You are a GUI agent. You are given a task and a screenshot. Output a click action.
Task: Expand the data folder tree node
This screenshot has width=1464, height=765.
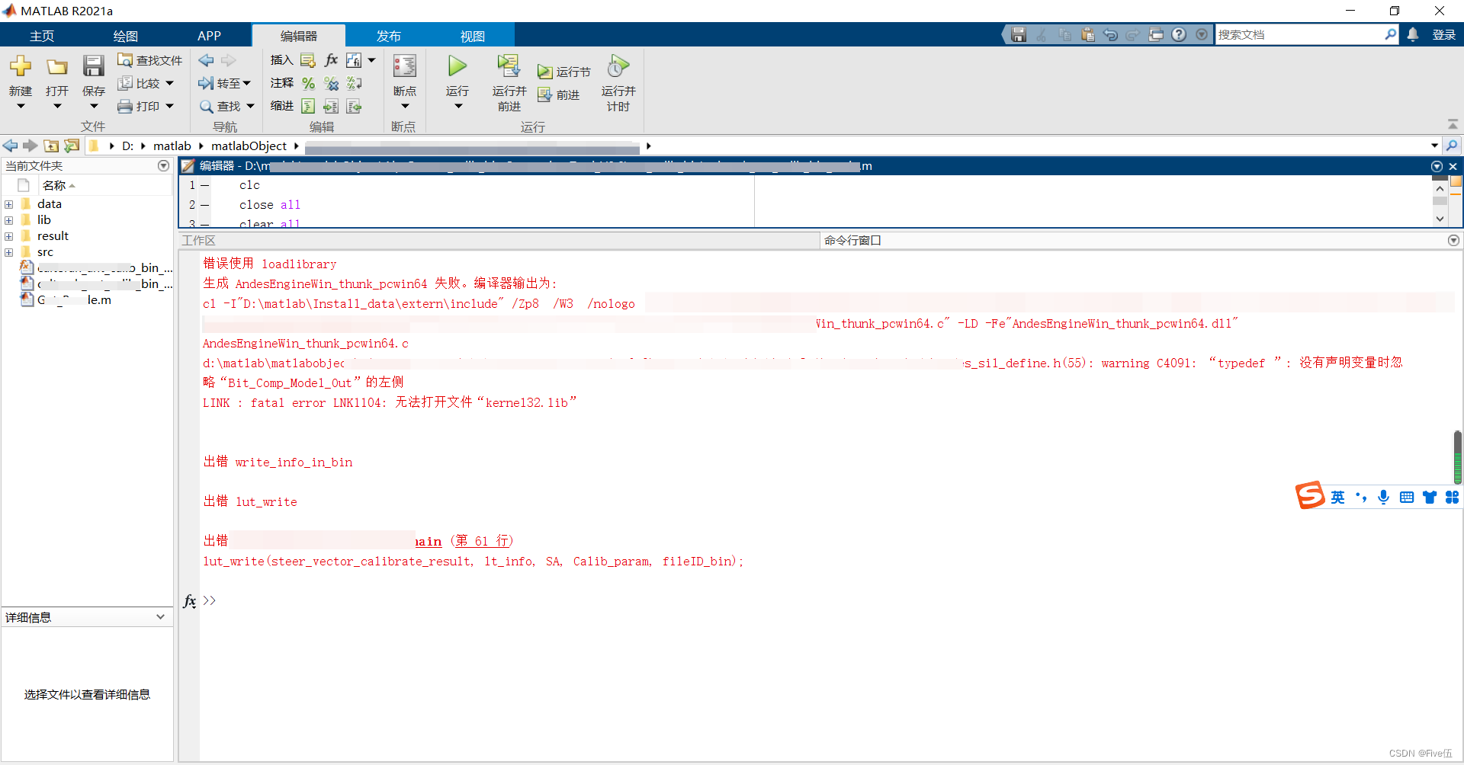[9, 204]
